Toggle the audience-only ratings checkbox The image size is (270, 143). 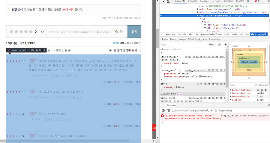(110, 50)
